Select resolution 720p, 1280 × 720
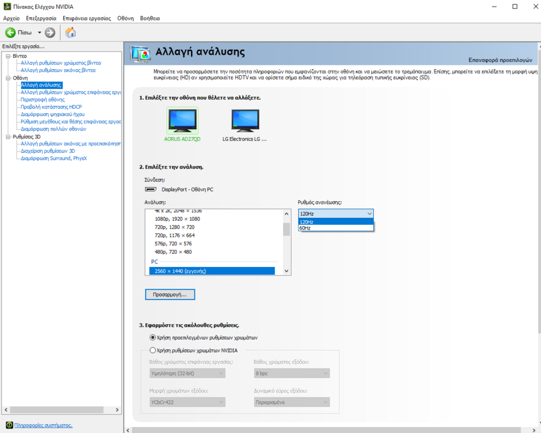The height and width of the screenshot is (433, 541). [x=174, y=227]
